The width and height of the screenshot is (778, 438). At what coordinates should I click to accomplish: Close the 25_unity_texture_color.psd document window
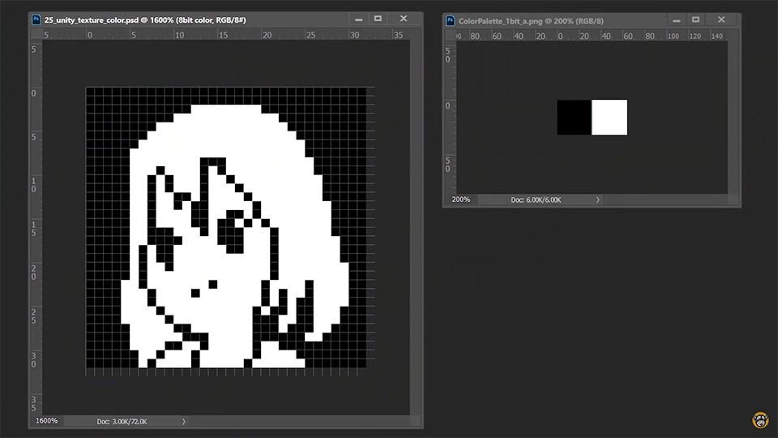[405, 18]
